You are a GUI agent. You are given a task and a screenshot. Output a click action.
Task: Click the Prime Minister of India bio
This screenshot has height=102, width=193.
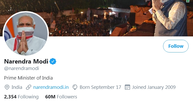tap(28, 78)
